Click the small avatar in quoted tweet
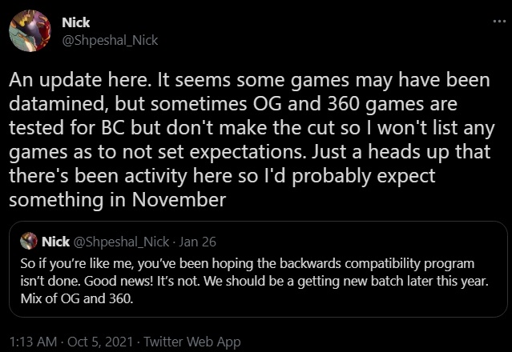 point(30,242)
